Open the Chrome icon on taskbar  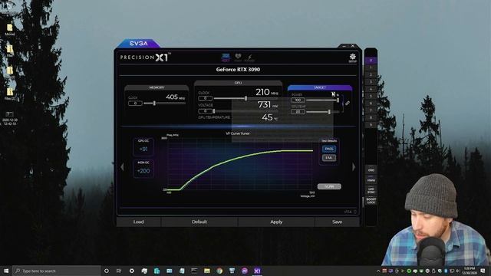click(x=219, y=271)
